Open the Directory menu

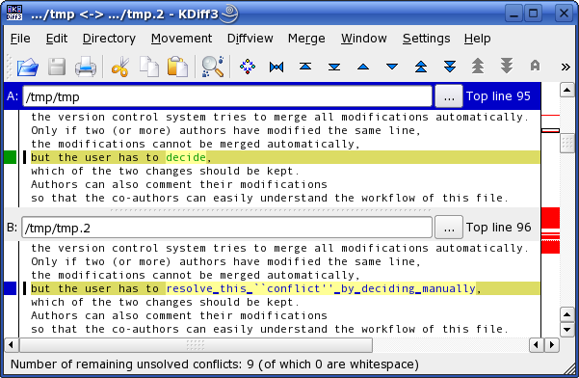109,39
